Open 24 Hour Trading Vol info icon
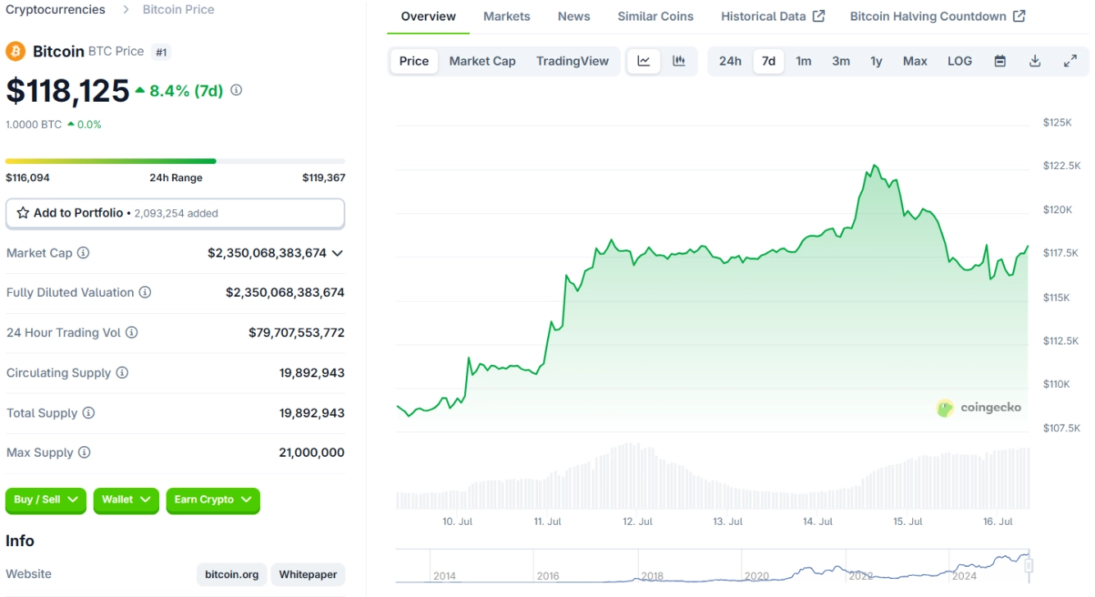Viewport: 1095px width, 597px height. point(131,332)
